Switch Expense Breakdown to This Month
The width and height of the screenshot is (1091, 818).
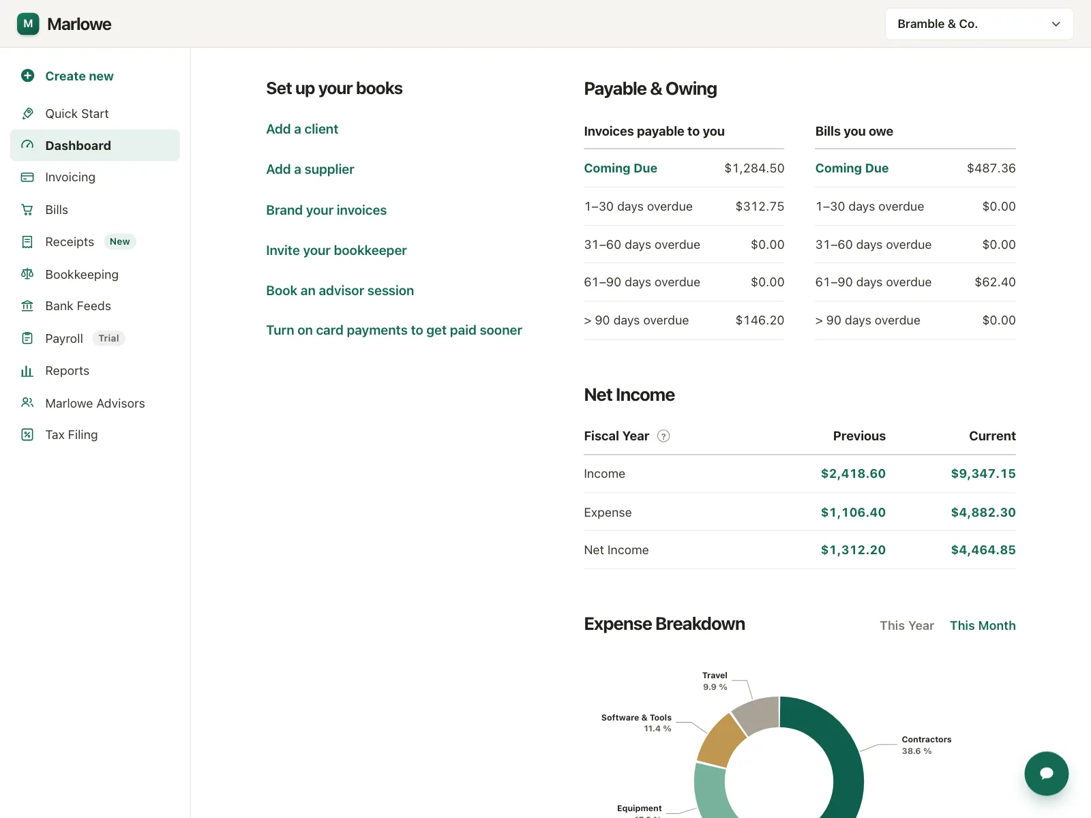tap(983, 626)
